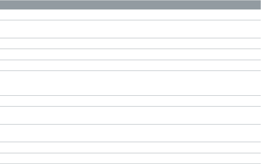Click the ninth empty table row
Image resolution: width=261 pixels, height=164 pixels.
click(130, 133)
